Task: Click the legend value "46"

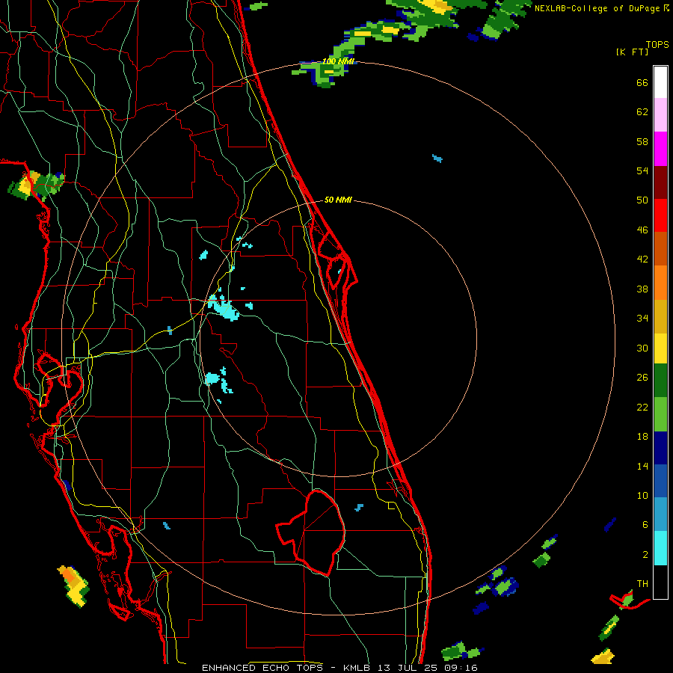Action: pyautogui.click(x=642, y=230)
